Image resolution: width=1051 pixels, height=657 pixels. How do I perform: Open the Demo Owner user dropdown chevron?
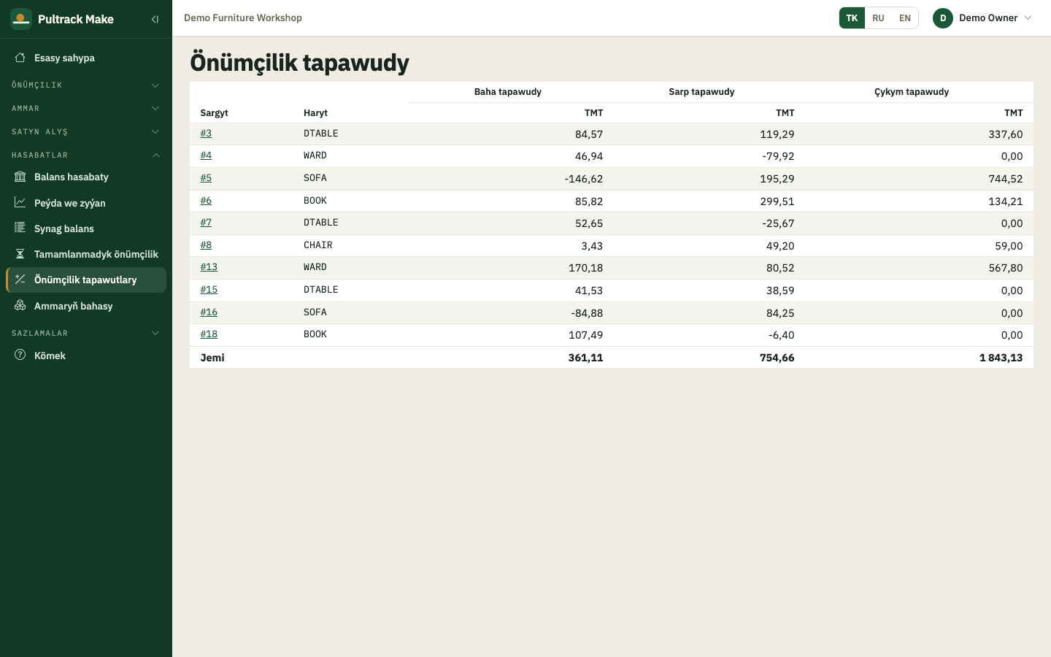(x=1028, y=18)
